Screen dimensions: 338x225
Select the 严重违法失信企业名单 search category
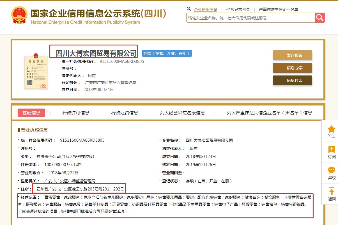(278, 10)
